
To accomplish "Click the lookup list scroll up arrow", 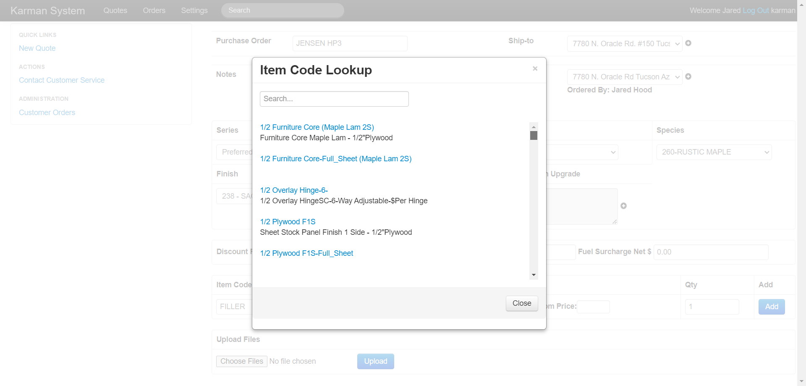I will (x=534, y=126).
